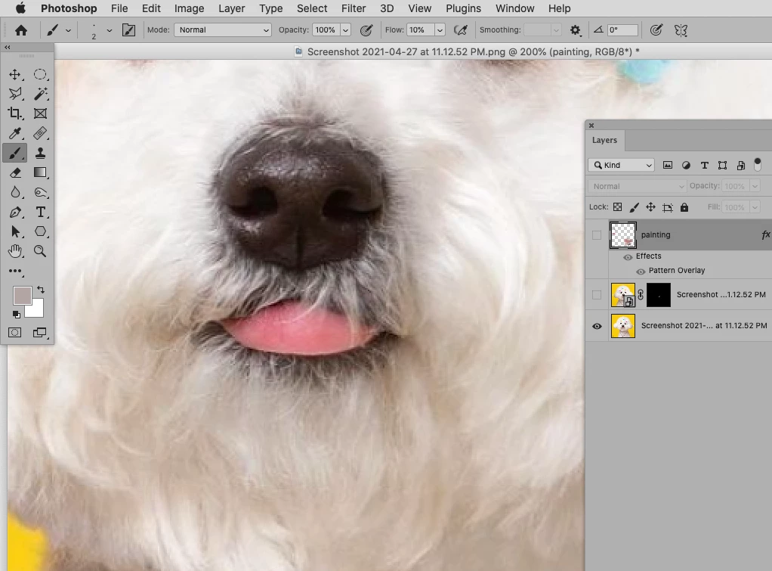The width and height of the screenshot is (772, 571).
Task: Open the Filter menu
Action: tap(354, 8)
